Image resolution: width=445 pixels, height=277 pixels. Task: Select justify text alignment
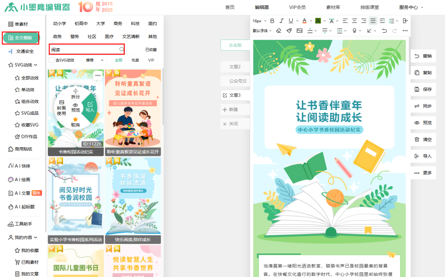373,21
